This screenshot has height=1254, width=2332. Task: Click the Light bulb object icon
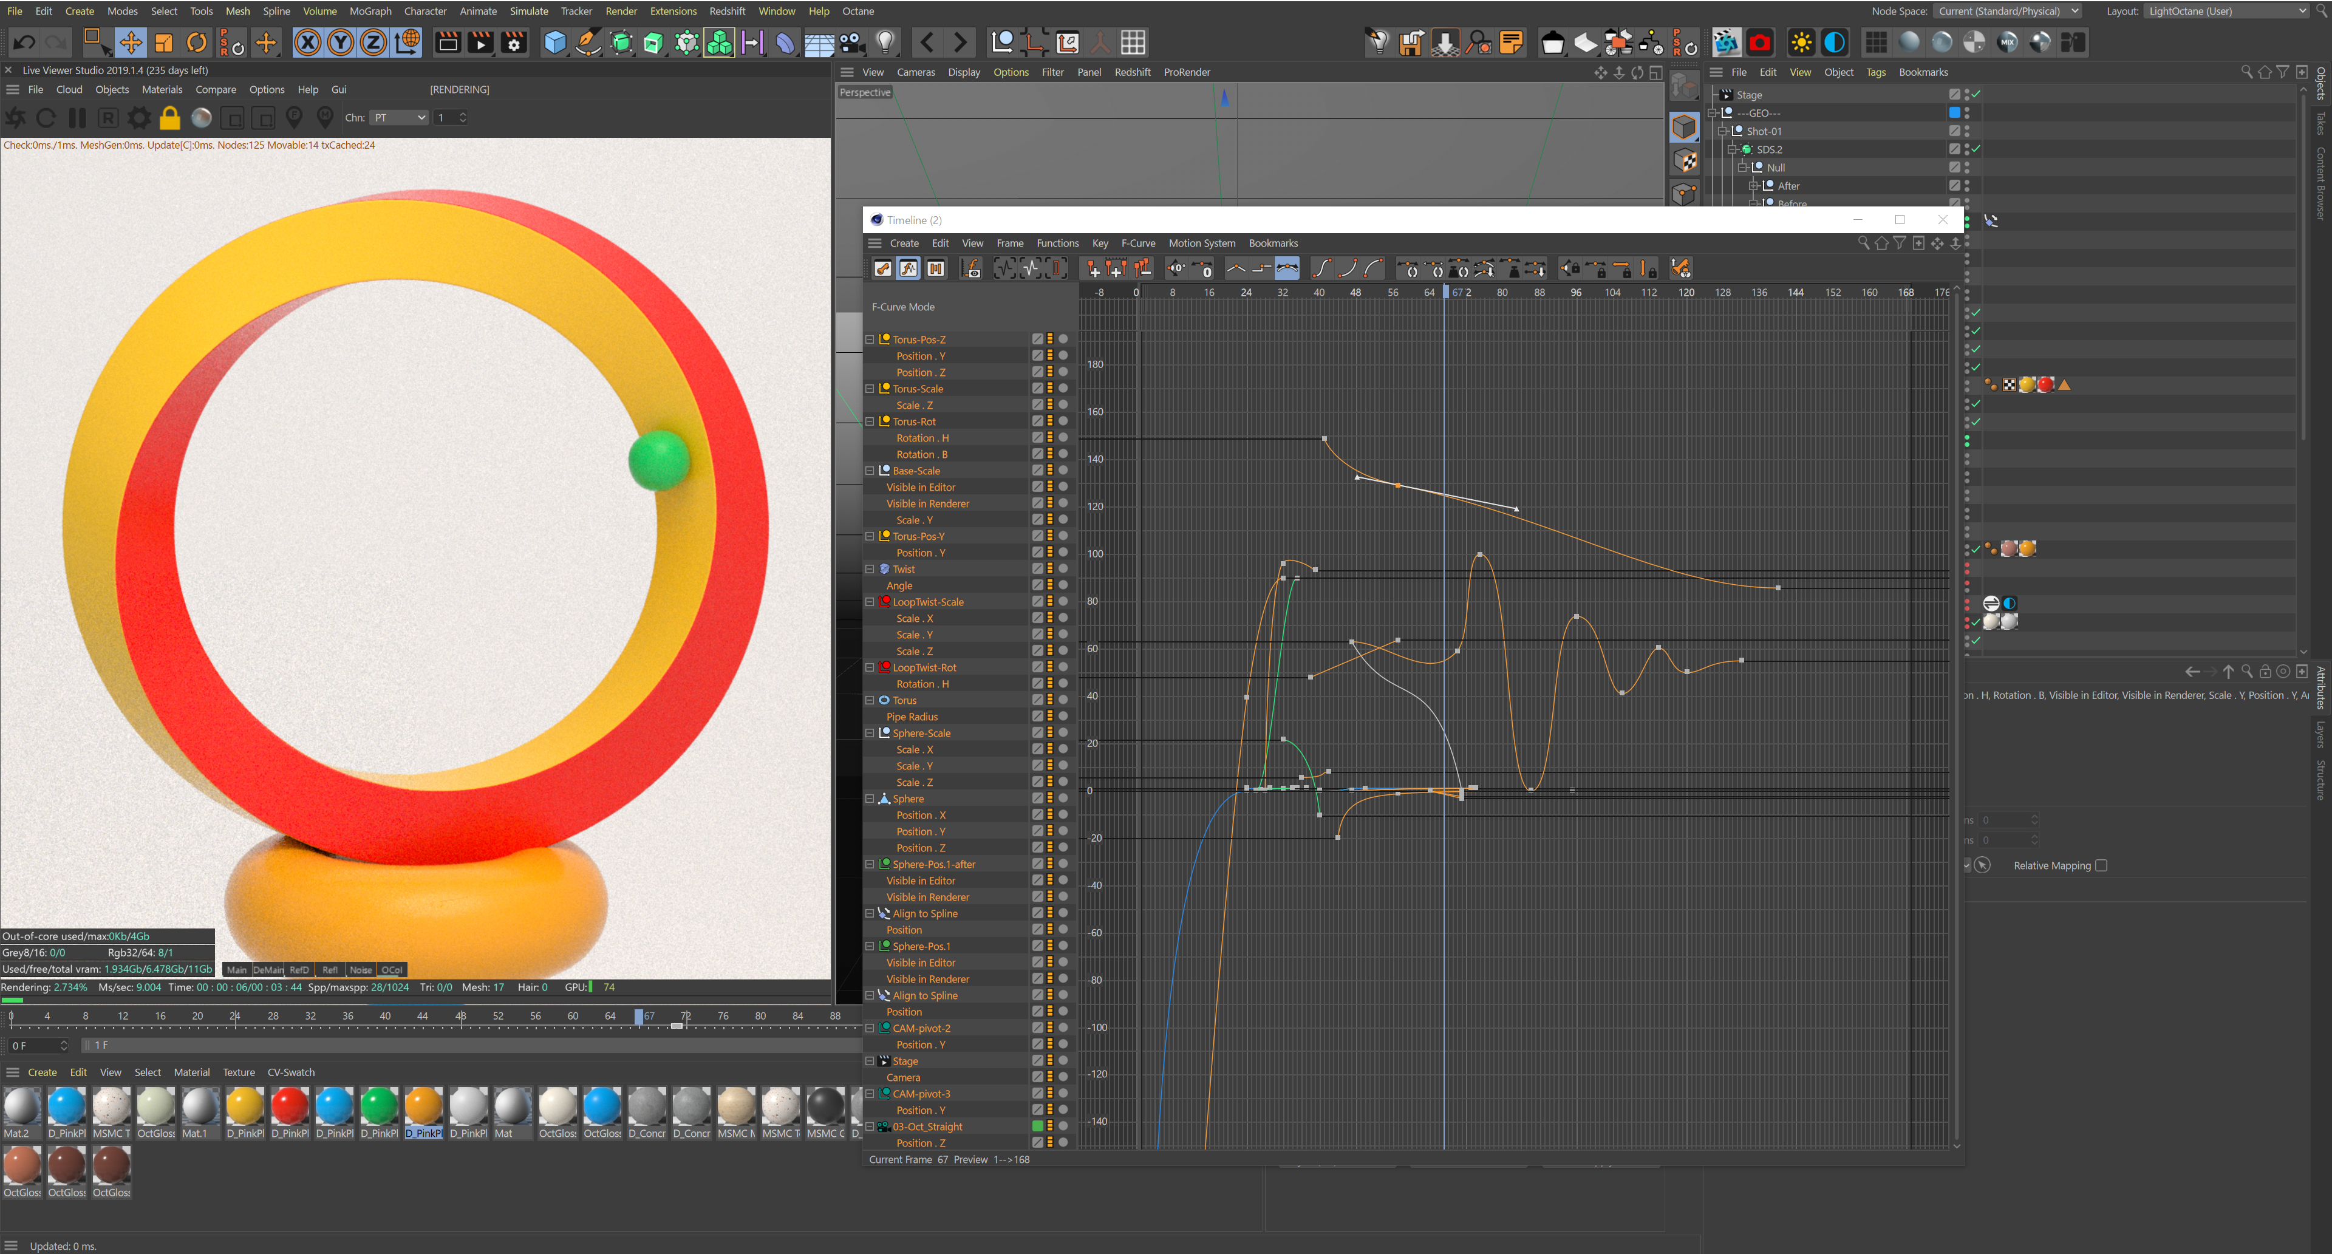885,43
